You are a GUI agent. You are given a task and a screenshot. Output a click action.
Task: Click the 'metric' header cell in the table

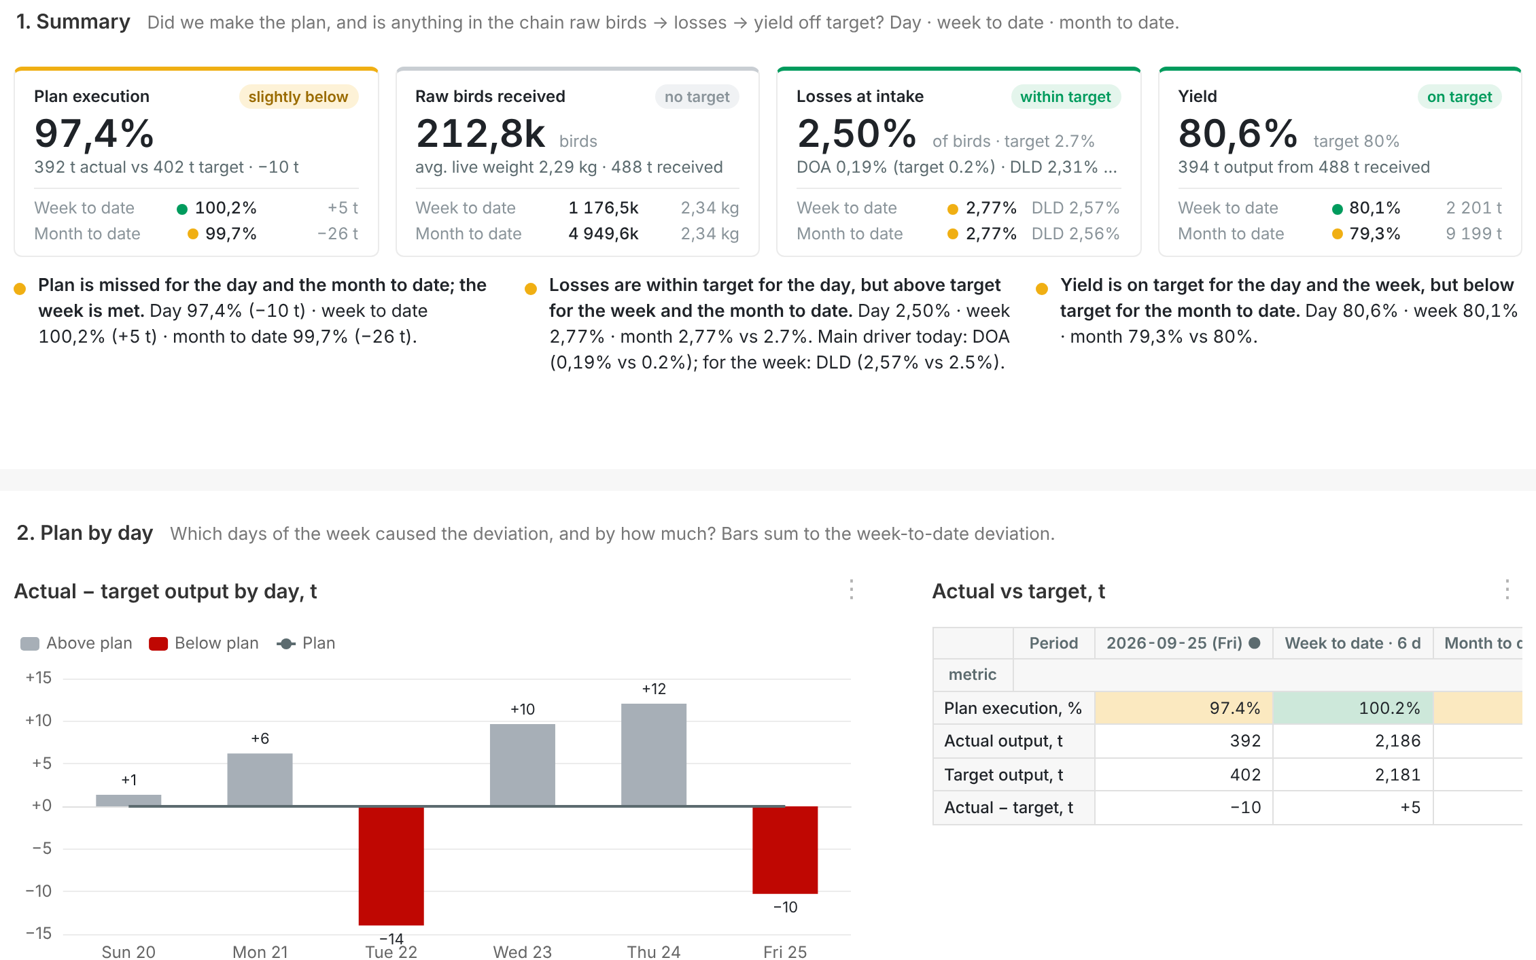(973, 674)
